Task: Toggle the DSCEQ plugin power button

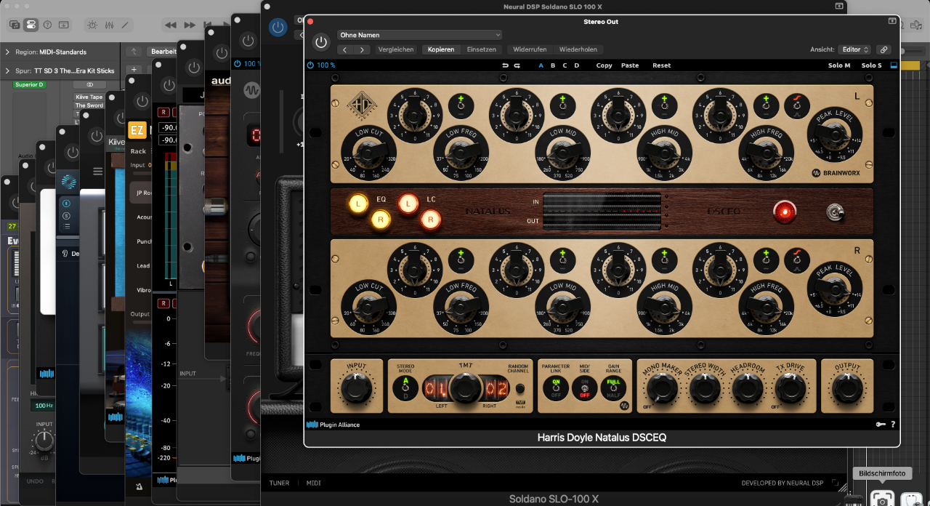Action: pyautogui.click(x=320, y=41)
